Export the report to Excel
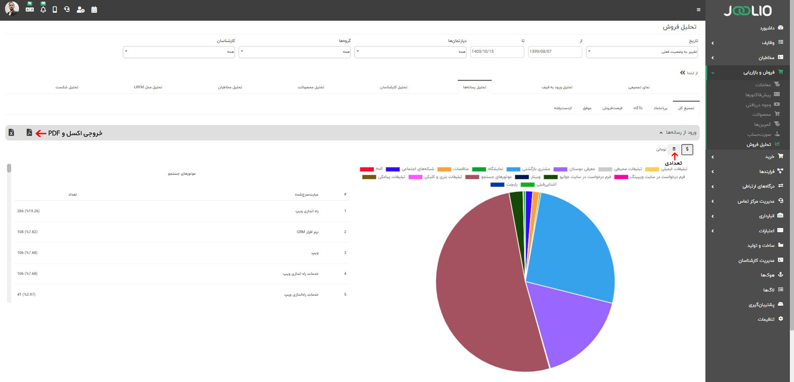Screen dimensions: 794x382 click(12, 133)
